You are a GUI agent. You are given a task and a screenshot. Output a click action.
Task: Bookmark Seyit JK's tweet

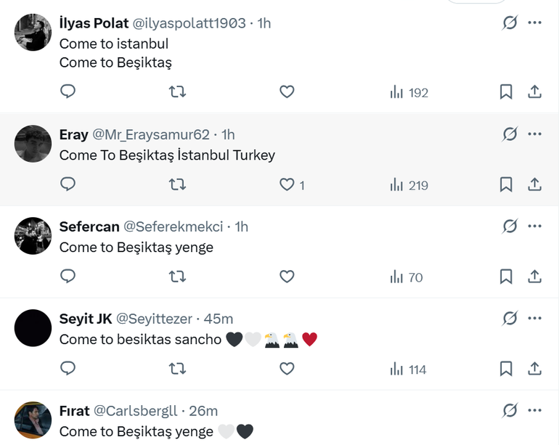coord(506,369)
